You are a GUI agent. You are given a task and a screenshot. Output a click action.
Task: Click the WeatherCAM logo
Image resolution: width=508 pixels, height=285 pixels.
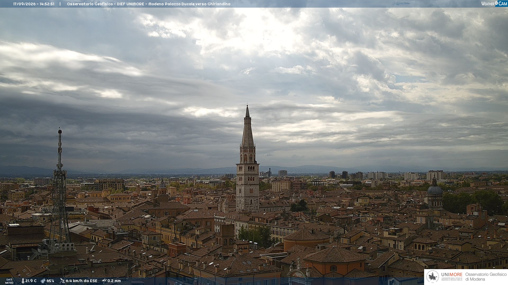494,4
